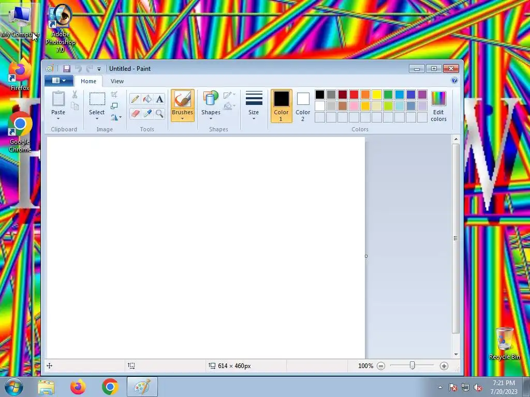This screenshot has width=530, height=397.
Task: Select the Fill with color bucket tool
Action: coord(148,99)
